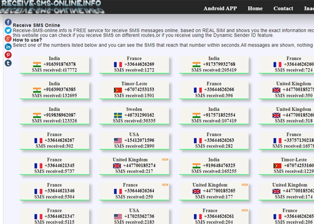Viewport: 314px width, 224px height.
Task: Click the France flag beside +33644621346
Action: pyautogui.click(x=38, y=191)
